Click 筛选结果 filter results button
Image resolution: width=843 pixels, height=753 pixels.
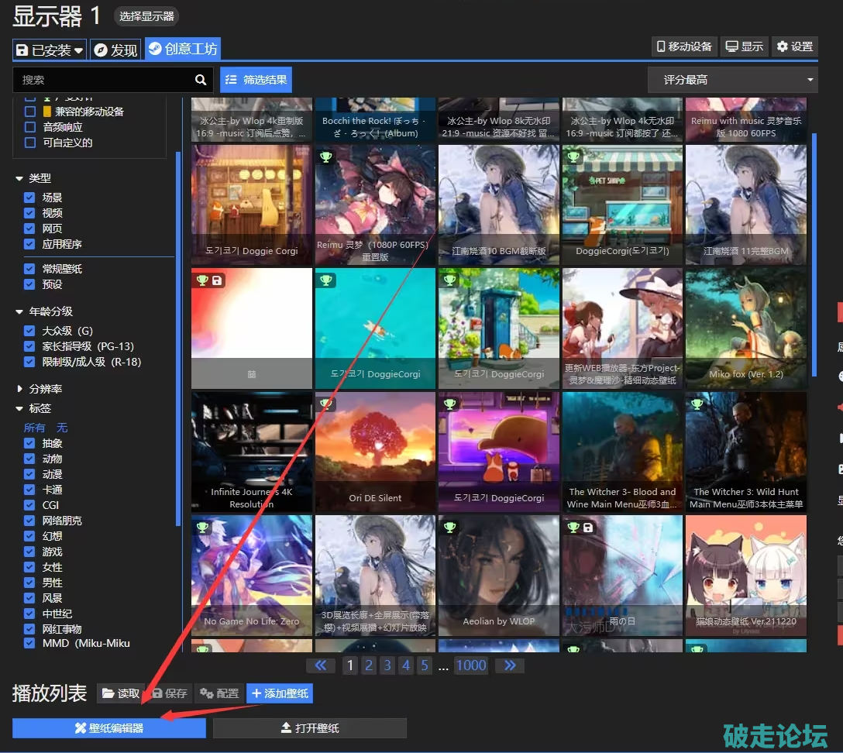point(256,80)
